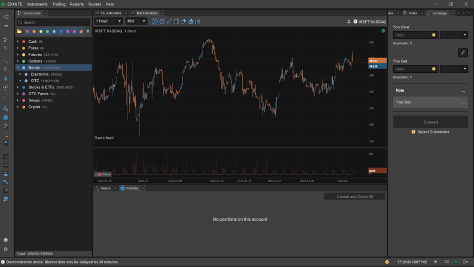Open the folder icon in Instruments filter bar
Image resolution: width=474 pixels, height=267 pixels.
(19, 31)
